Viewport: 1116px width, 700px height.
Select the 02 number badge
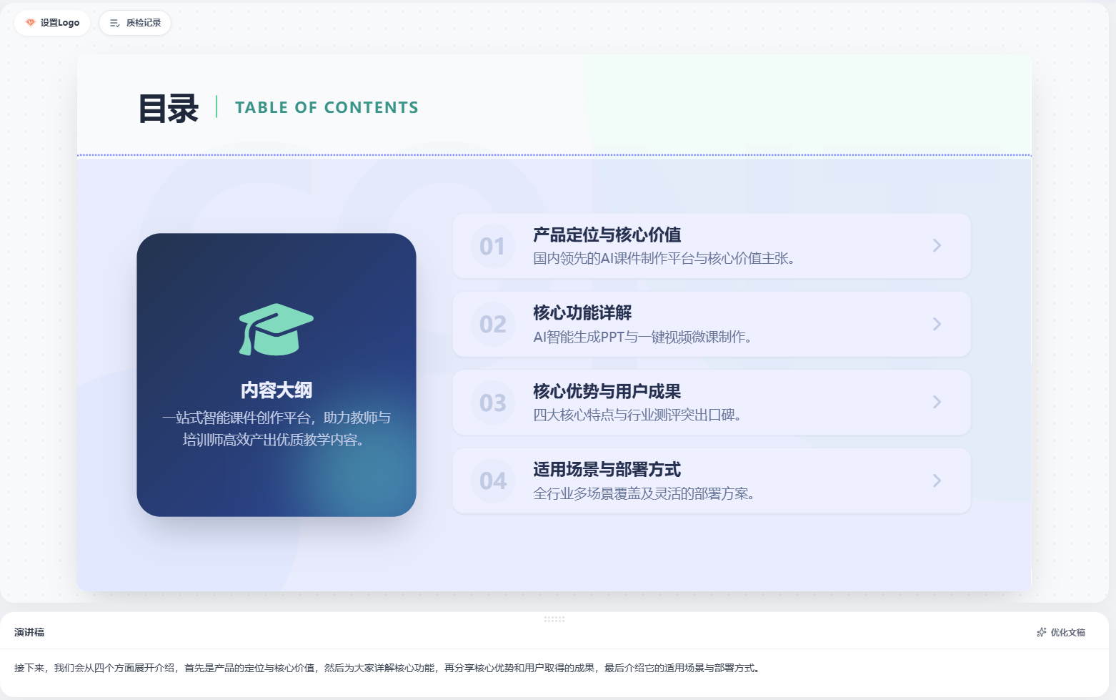[x=493, y=324]
